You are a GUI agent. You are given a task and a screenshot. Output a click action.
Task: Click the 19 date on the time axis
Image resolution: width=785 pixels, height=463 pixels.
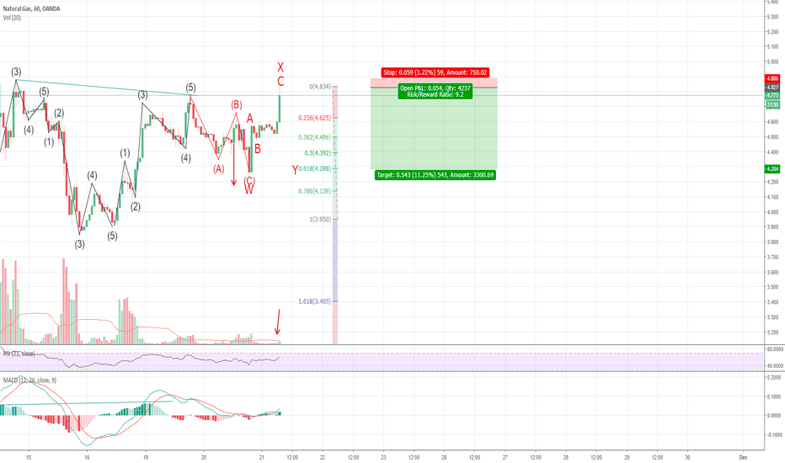point(145,457)
